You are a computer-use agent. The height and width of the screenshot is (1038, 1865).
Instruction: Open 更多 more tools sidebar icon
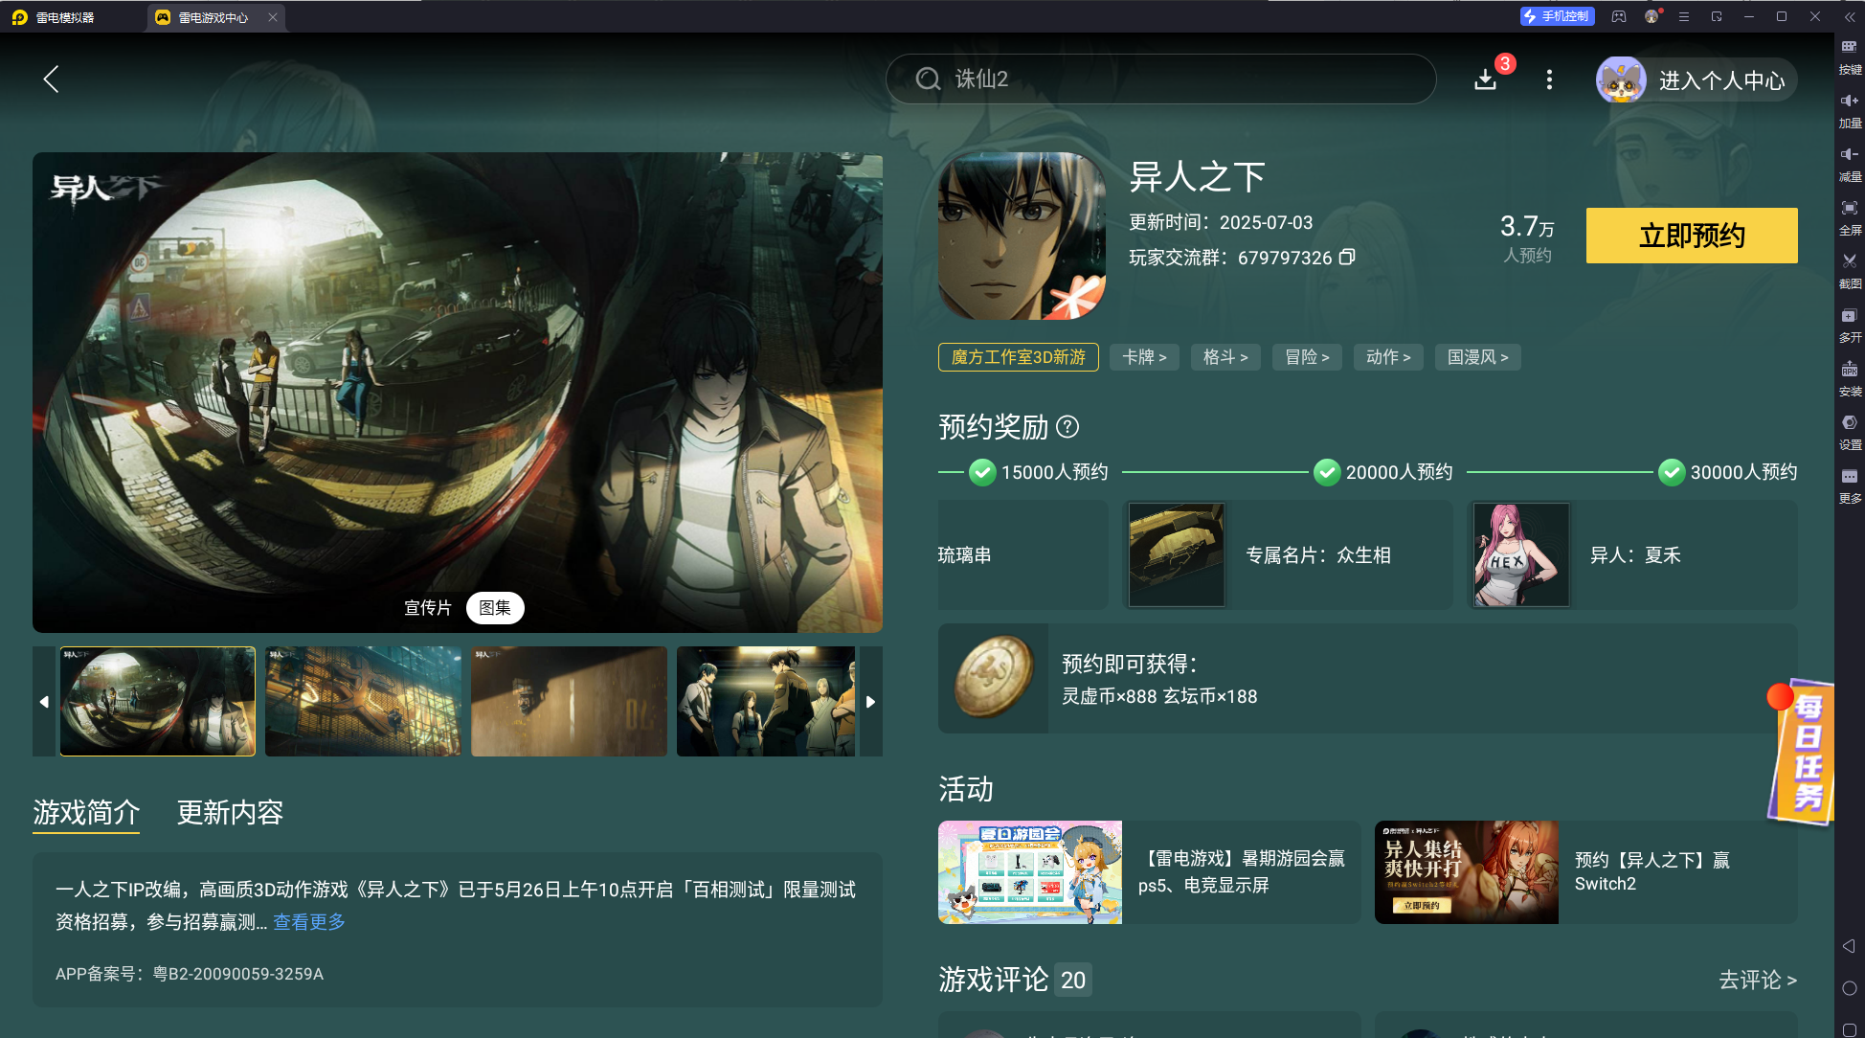[1850, 485]
